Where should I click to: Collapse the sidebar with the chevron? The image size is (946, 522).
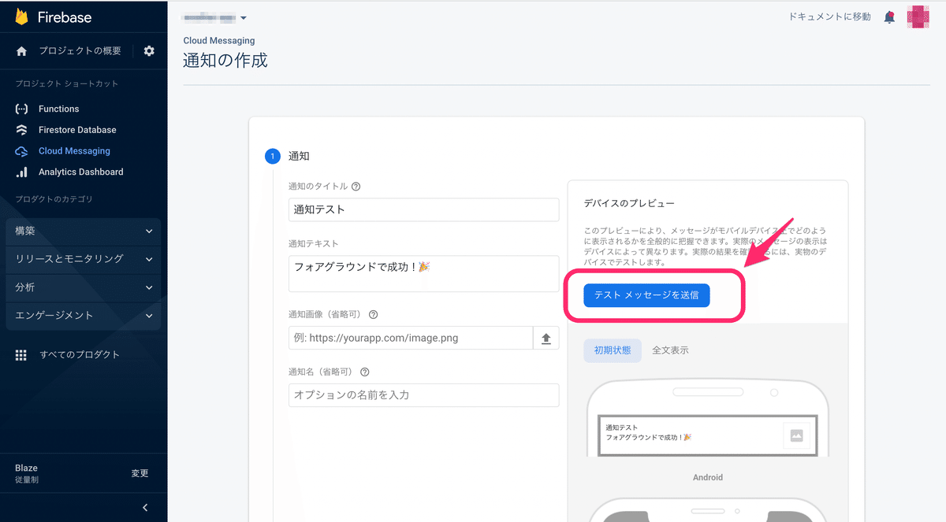pos(145,508)
